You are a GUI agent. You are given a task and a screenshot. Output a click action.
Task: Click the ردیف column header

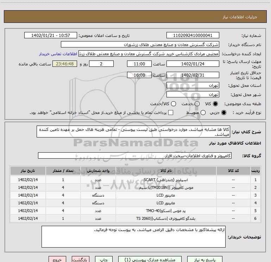pos(256,171)
